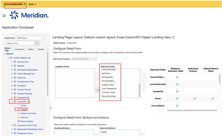Click the object name search magnifier icon
The width and height of the screenshot is (222, 137).
tap(37, 43)
